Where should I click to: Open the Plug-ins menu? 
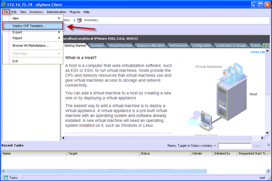click(x=75, y=12)
